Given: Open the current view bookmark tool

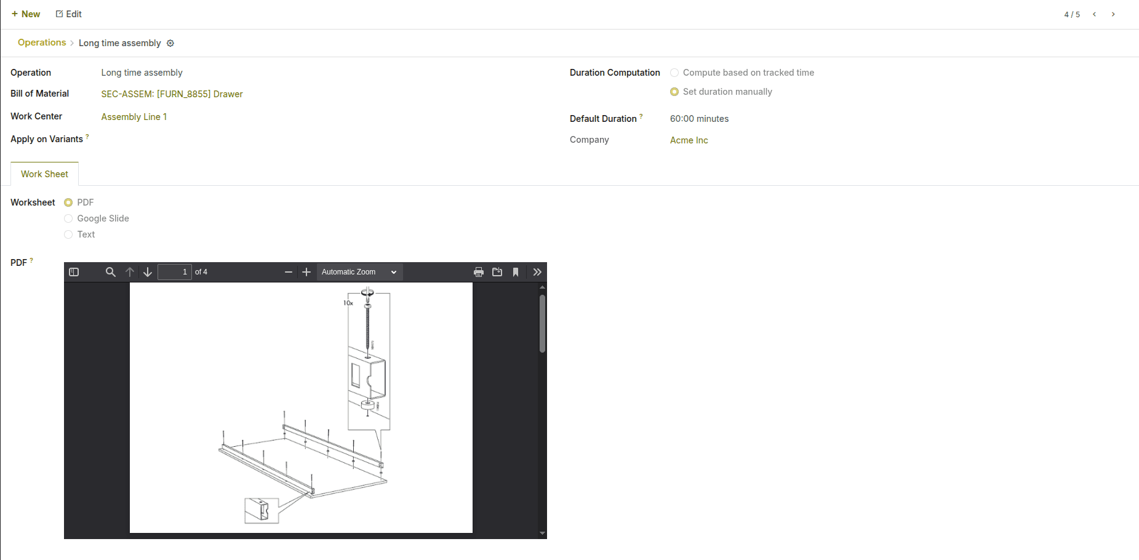Looking at the screenshot, I should tap(516, 271).
